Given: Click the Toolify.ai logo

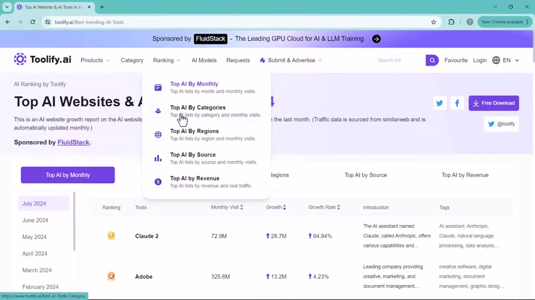Looking at the screenshot, I should click(x=43, y=59).
